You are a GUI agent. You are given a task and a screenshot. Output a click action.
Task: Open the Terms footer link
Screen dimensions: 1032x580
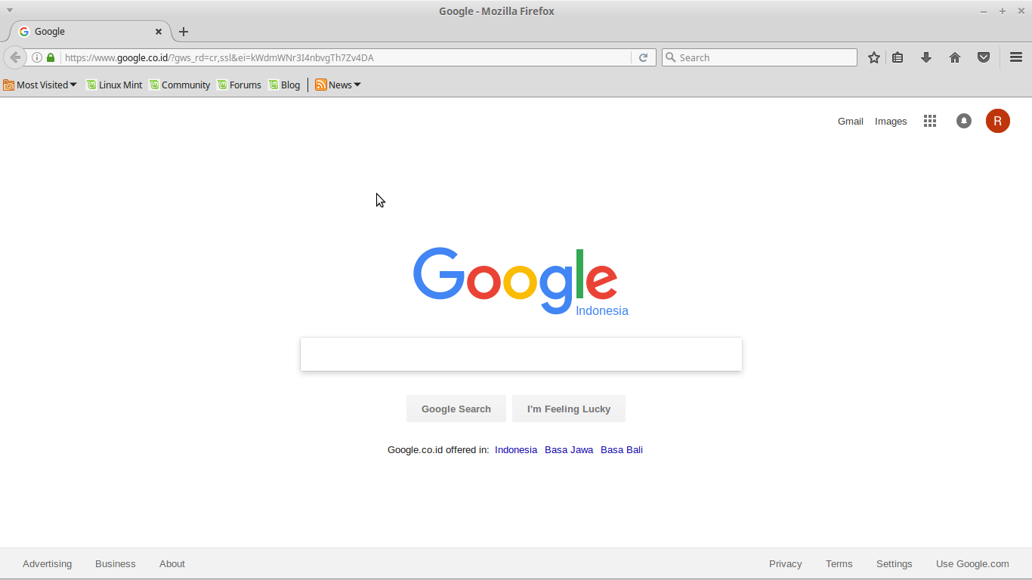click(839, 563)
